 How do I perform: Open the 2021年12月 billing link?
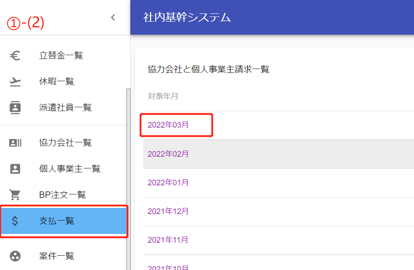tap(168, 211)
